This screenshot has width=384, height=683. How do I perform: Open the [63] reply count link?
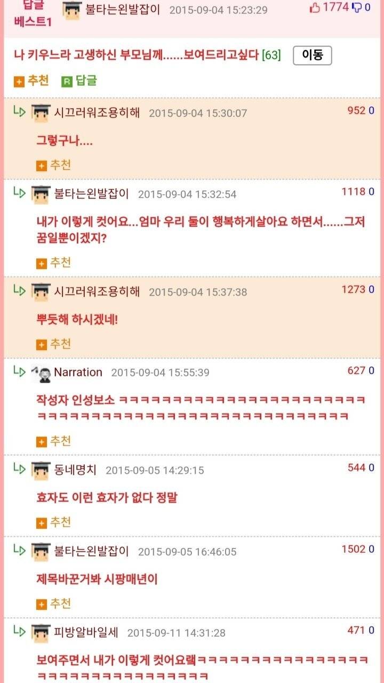271,55
